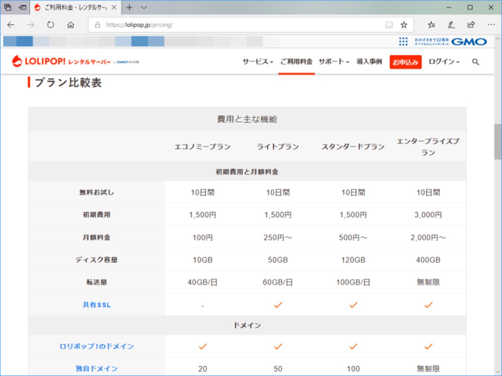The height and width of the screenshot is (376, 502).
Task: Open the 独自ドメイン link
Action: point(97,369)
